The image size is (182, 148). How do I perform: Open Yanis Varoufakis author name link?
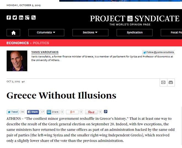(x=45, y=52)
